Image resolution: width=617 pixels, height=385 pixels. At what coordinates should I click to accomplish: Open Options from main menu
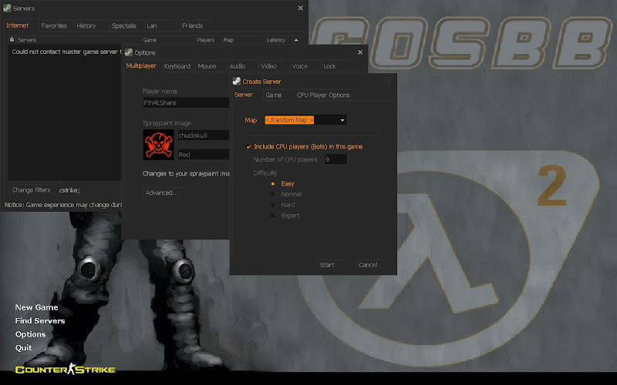pyautogui.click(x=30, y=334)
